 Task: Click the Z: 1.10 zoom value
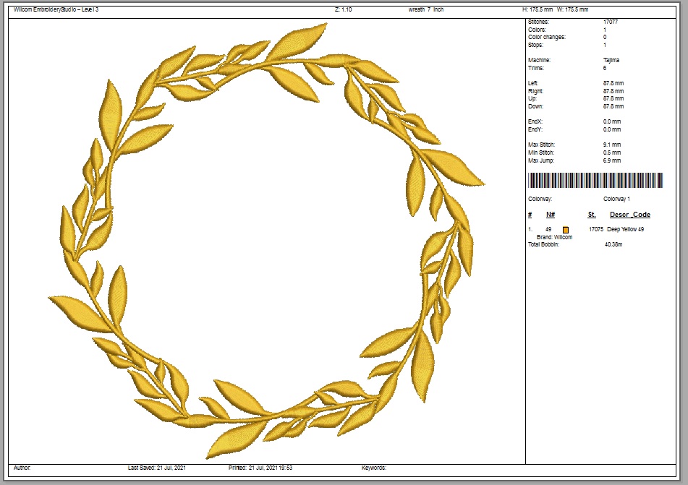343,9
